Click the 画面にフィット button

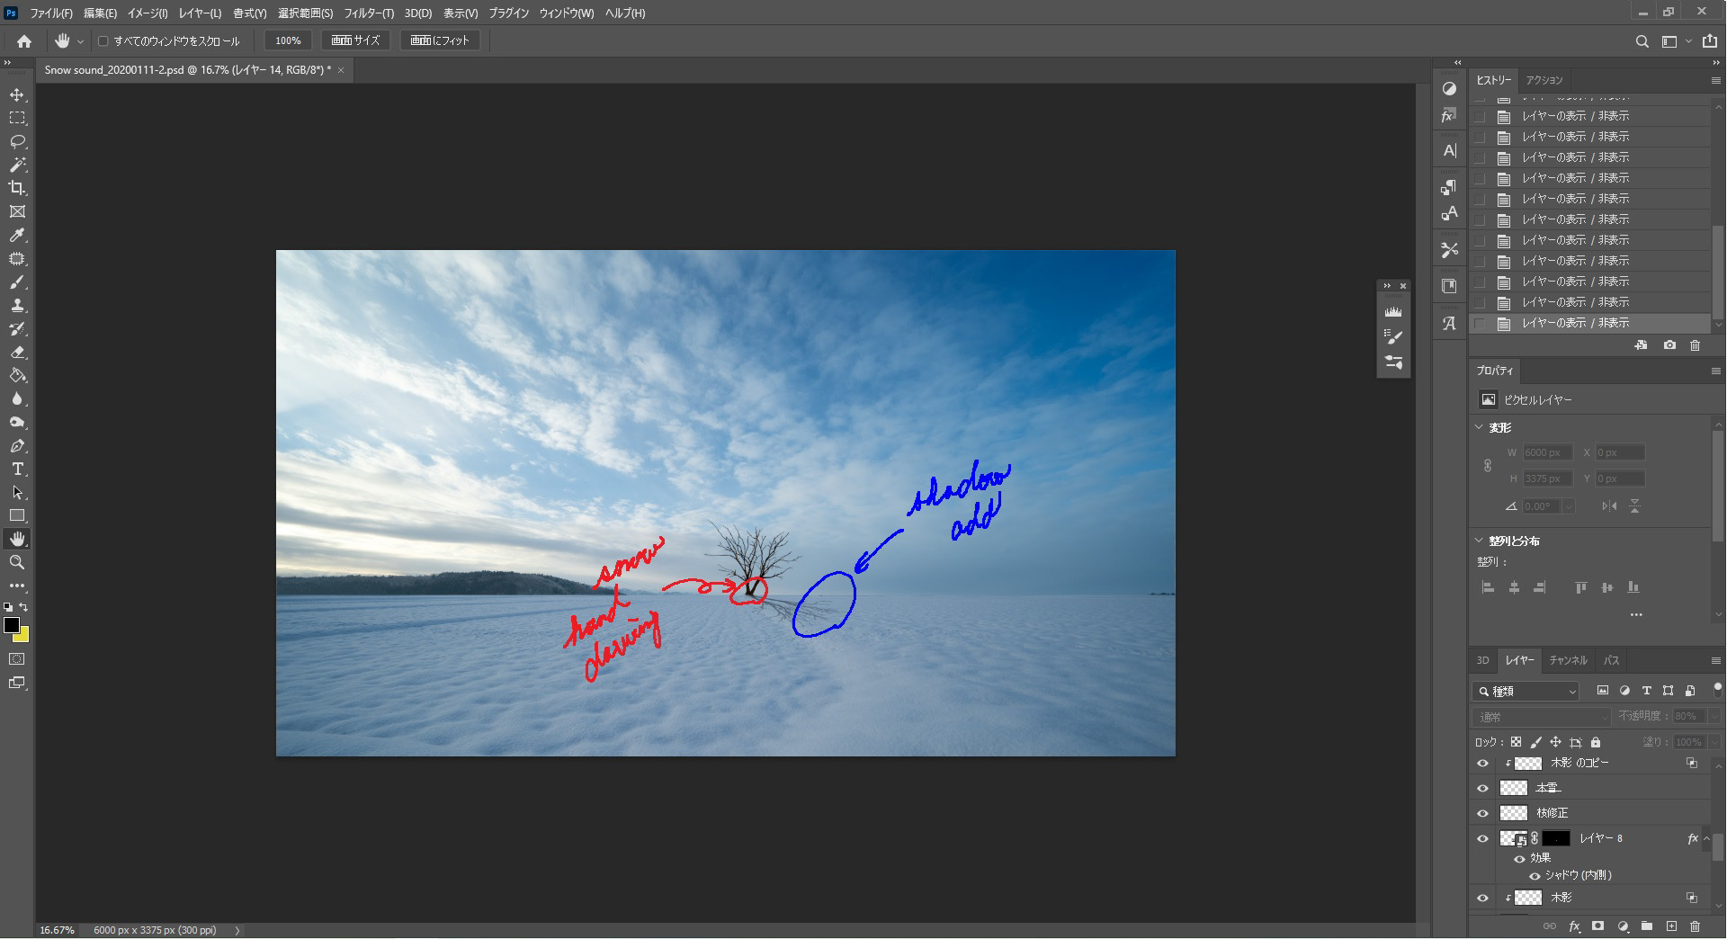tap(440, 40)
